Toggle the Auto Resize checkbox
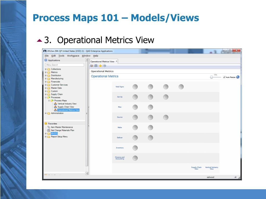 (224, 77)
